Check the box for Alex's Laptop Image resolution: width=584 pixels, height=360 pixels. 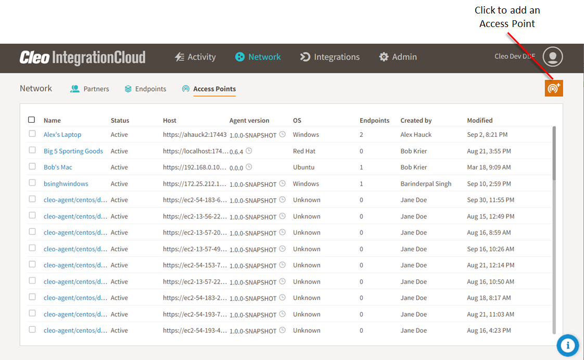coord(32,134)
